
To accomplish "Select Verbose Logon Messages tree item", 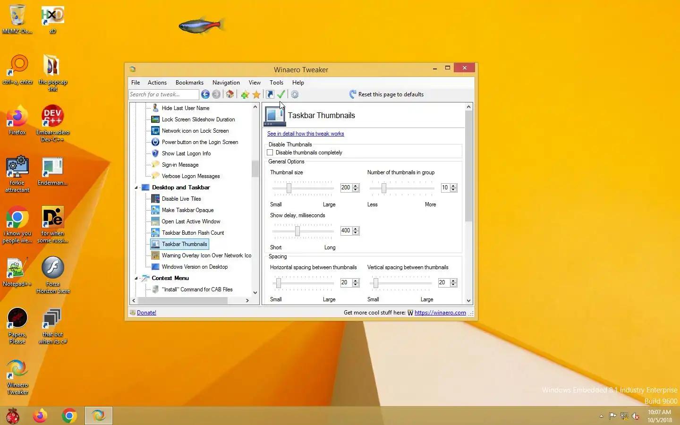I will point(191,176).
